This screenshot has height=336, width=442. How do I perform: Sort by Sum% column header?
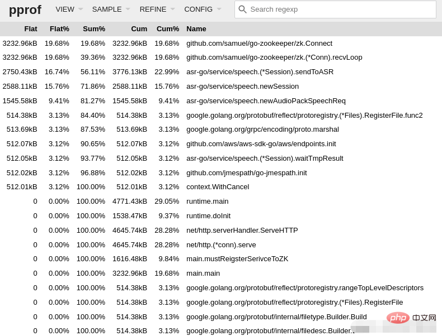[x=94, y=28]
